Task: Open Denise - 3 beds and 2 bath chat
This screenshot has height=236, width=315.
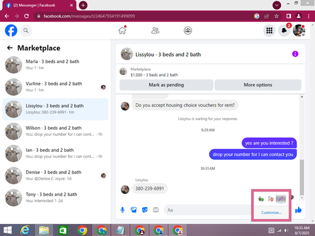Action: [x=55, y=176]
